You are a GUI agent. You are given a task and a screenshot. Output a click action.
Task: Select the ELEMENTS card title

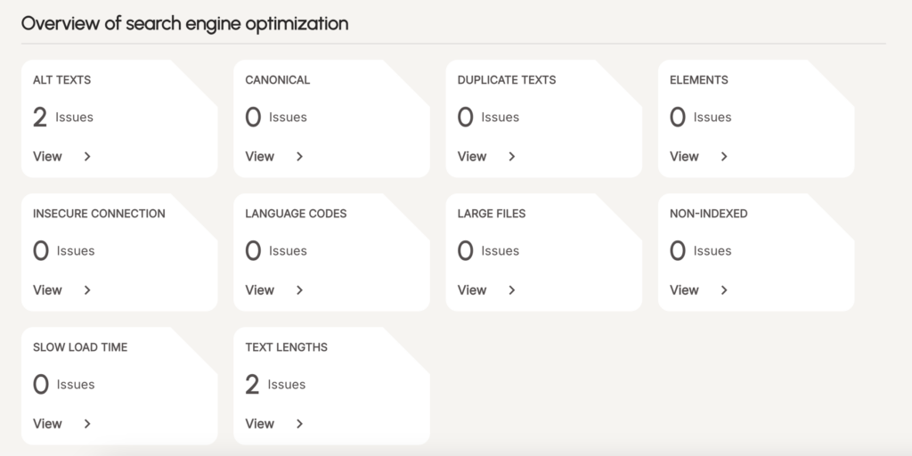(698, 79)
